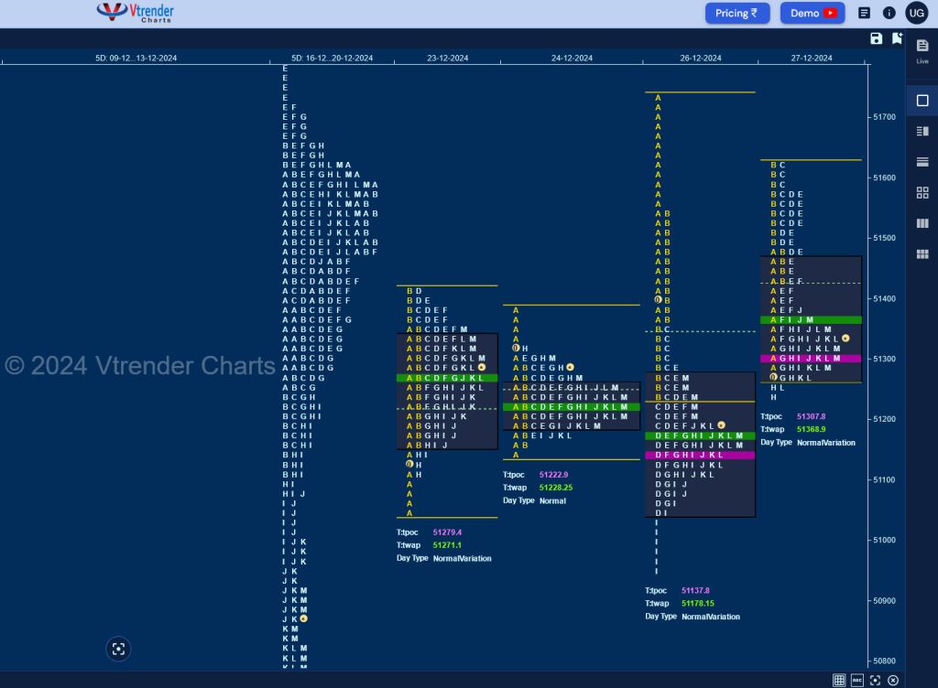Click the Pricing button

[x=737, y=13]
